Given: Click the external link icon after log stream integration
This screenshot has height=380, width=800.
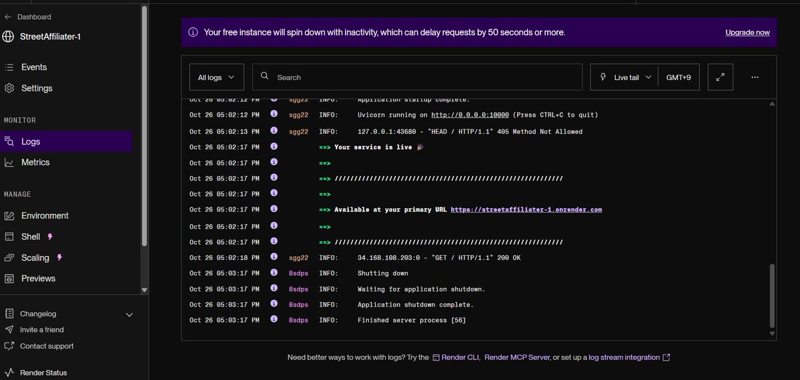Looking at the screenshot, I should click(x=666, y=357).
